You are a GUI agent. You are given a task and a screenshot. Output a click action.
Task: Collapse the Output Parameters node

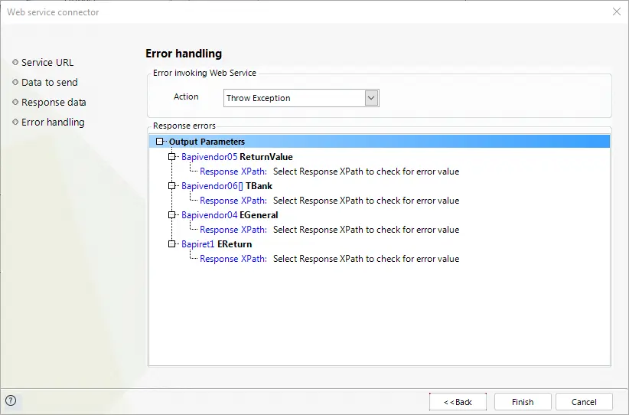[160, 142]
